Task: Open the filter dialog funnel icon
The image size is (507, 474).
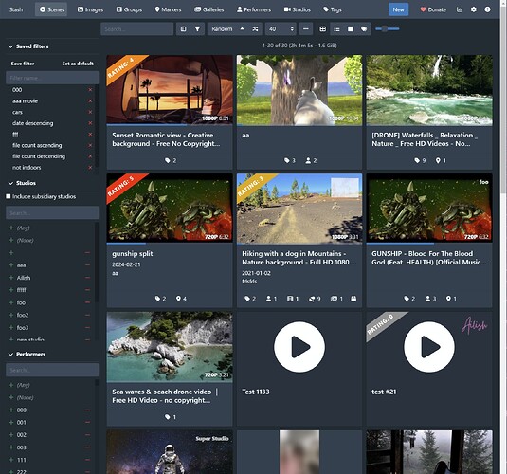Action: click(197, 29)
